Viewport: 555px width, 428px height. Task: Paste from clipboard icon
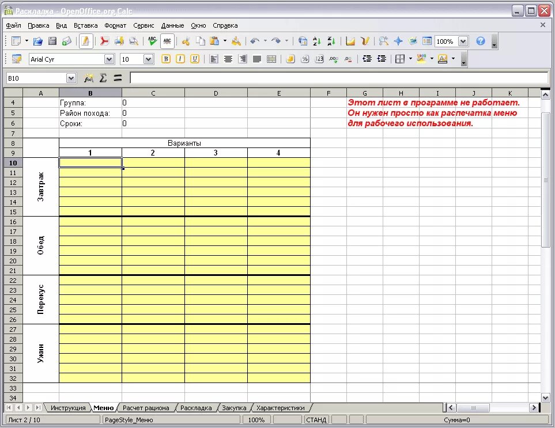point(214,41)
